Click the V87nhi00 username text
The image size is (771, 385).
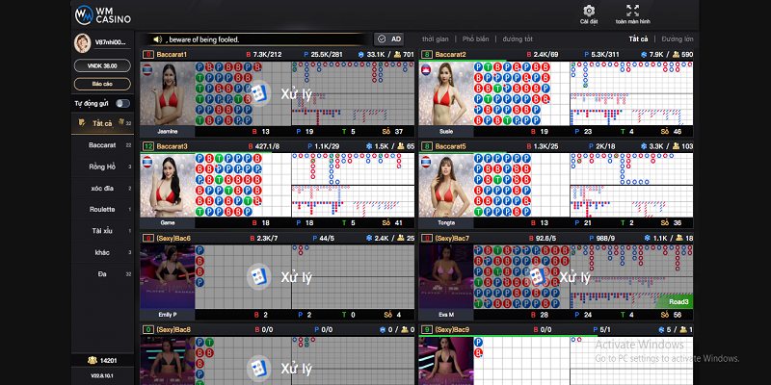pos(111,42)
